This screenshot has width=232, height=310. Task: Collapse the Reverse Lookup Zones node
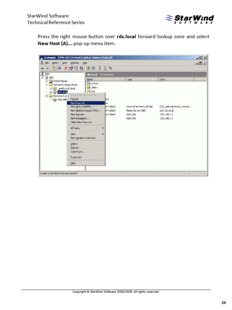pos(47,96)
